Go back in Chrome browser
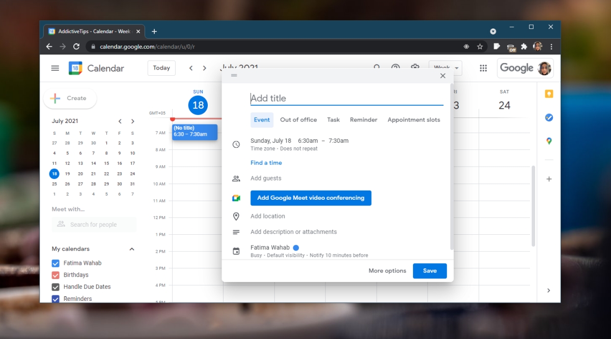 [49, 46]
